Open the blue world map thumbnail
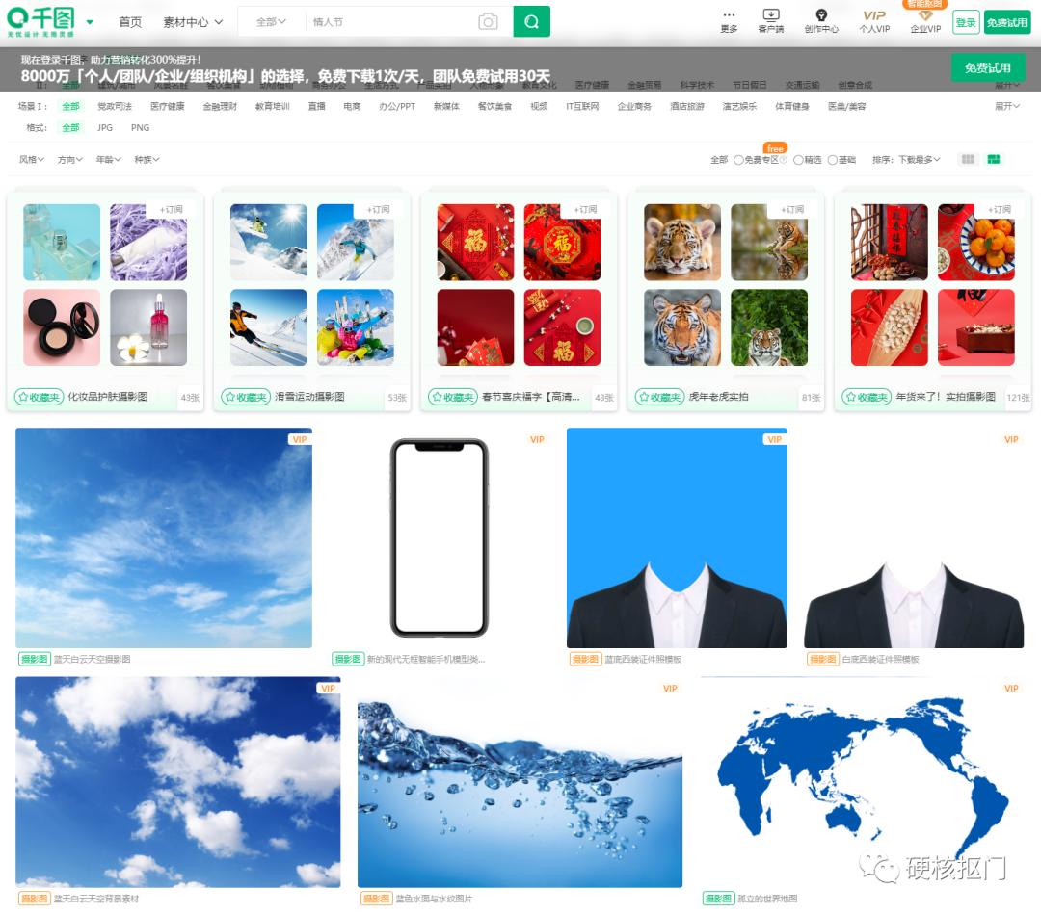 tap(862, 782)
